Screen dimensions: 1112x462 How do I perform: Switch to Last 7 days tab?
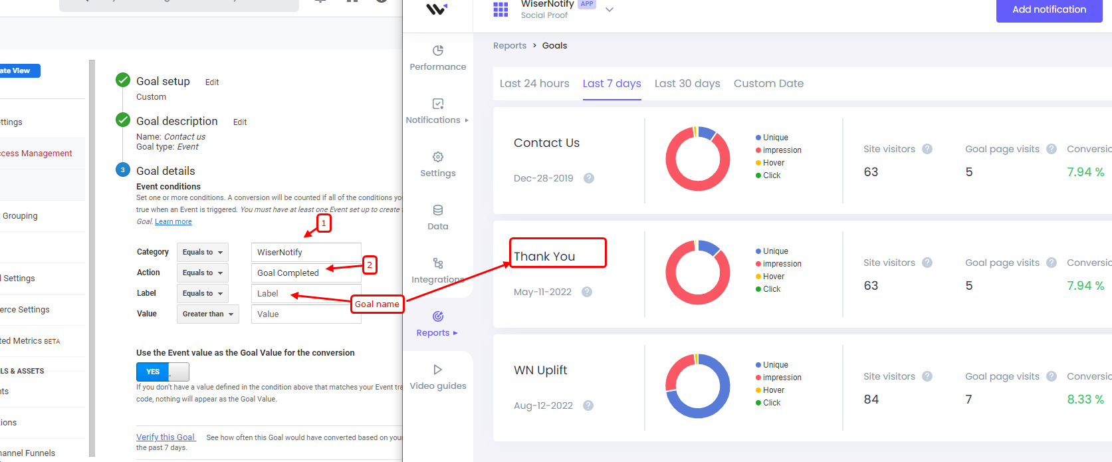tap(612, 84)
